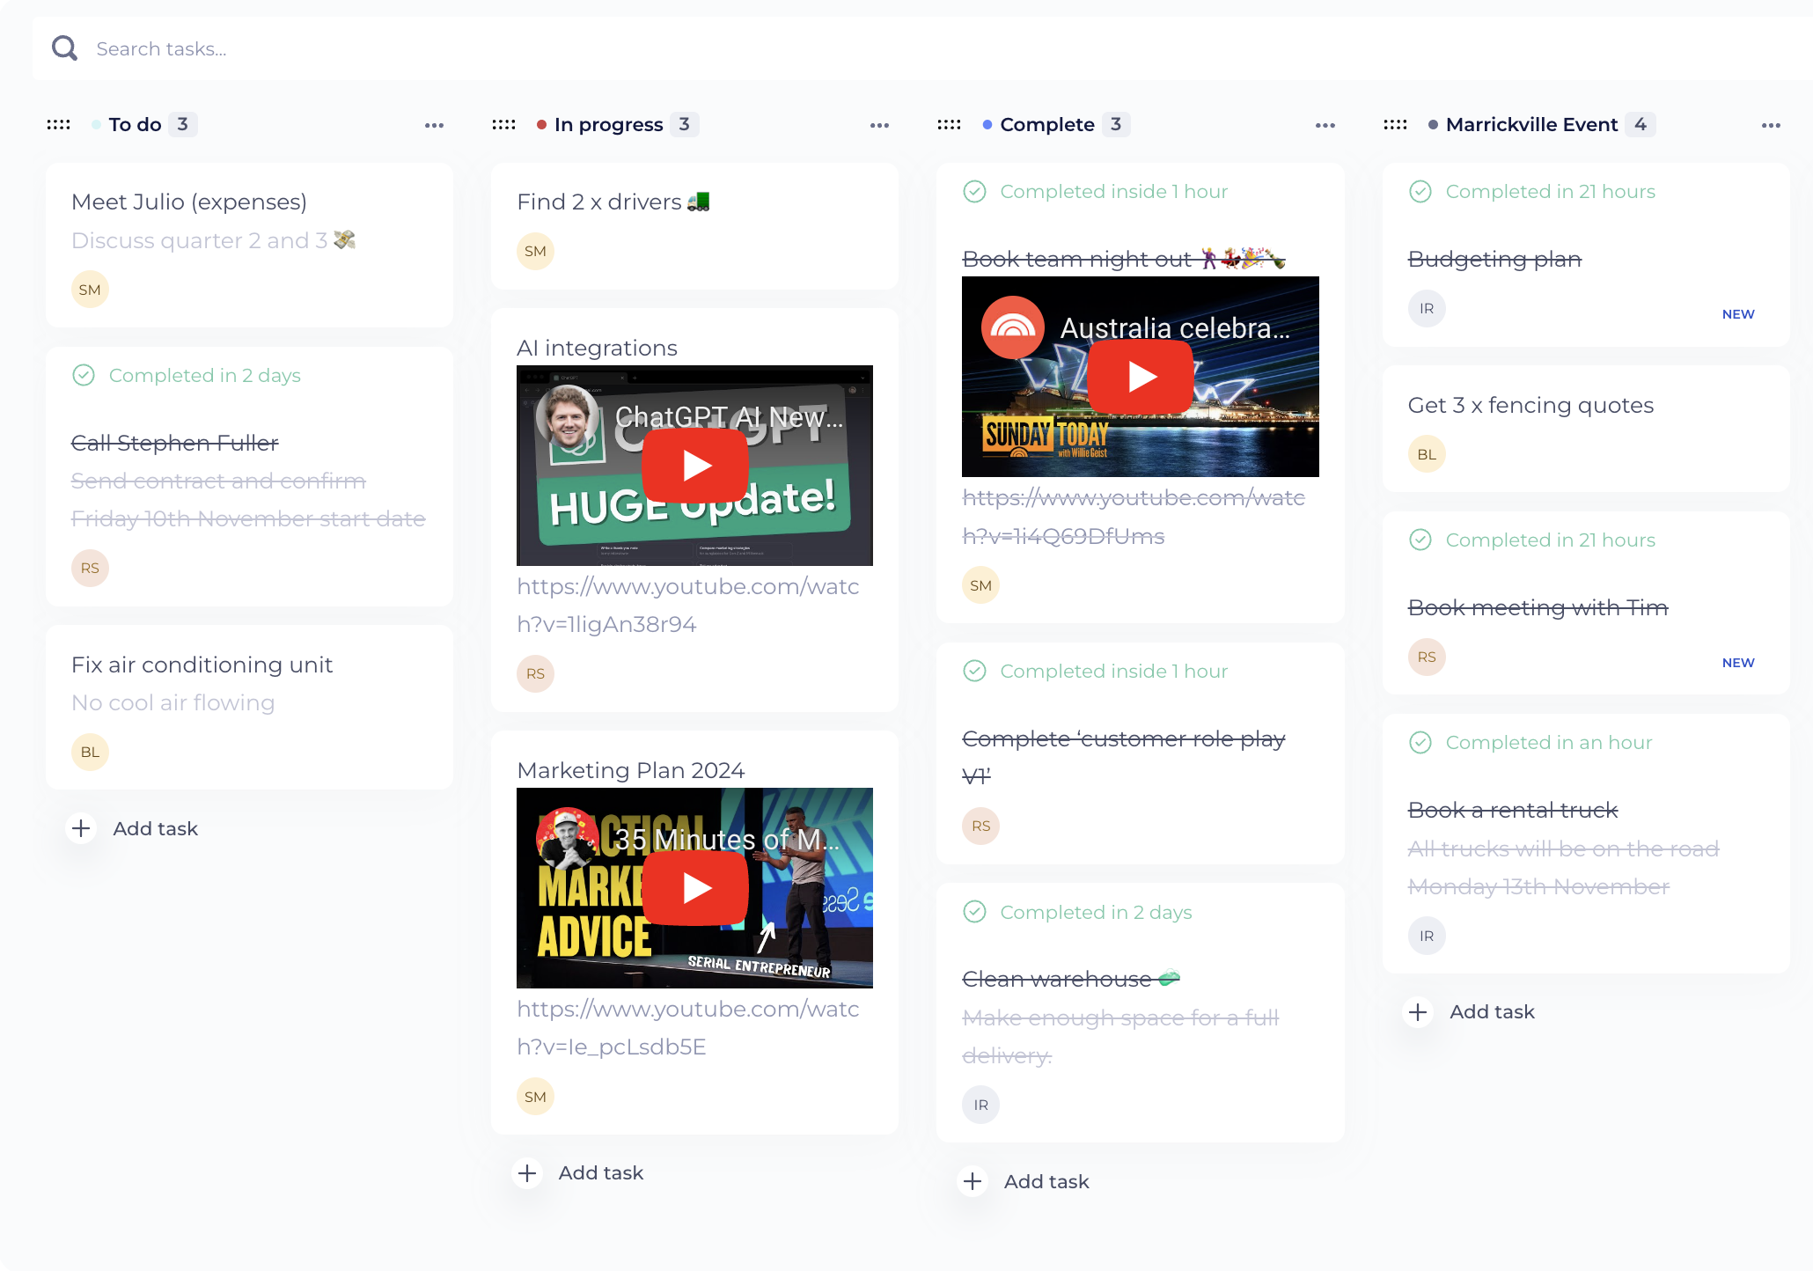Click Add task label under In progress
Screen dimensions: 1813x1271
(x=601, y=1172)
